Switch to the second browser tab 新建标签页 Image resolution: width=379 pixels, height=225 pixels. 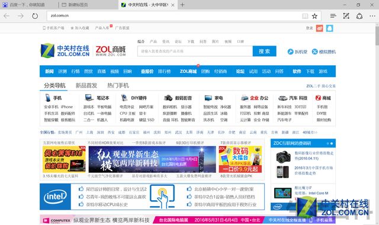88,5
